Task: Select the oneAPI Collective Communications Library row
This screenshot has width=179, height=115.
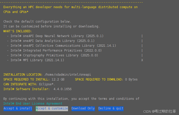Action: pyautogui.click(x=62, y=46)
